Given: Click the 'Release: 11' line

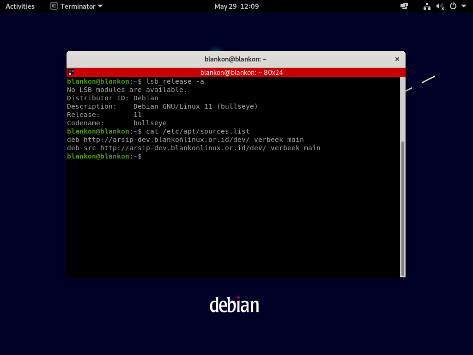Looking at the screenshot, I should (x=104, y=115).
